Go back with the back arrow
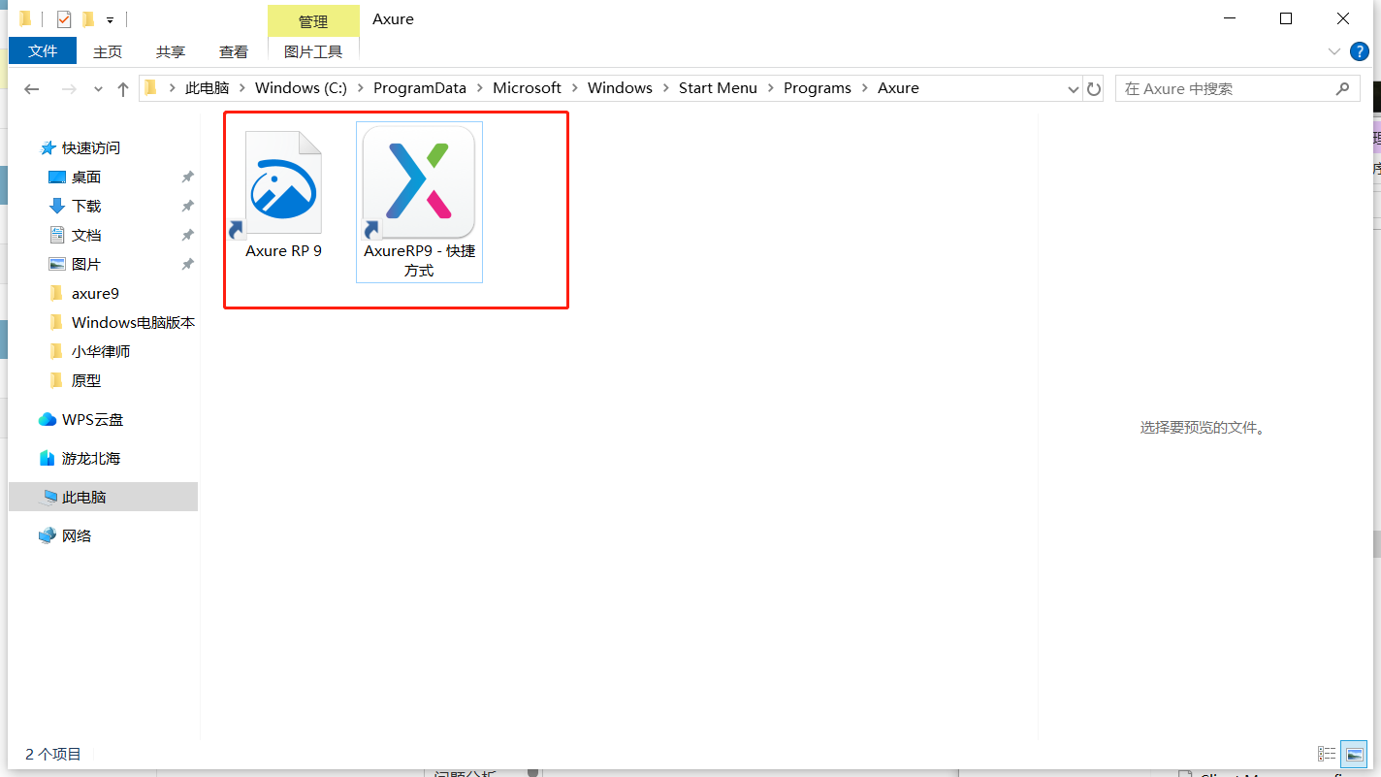The height and width of the screenshot is (777, 1381). coord(32,88)
